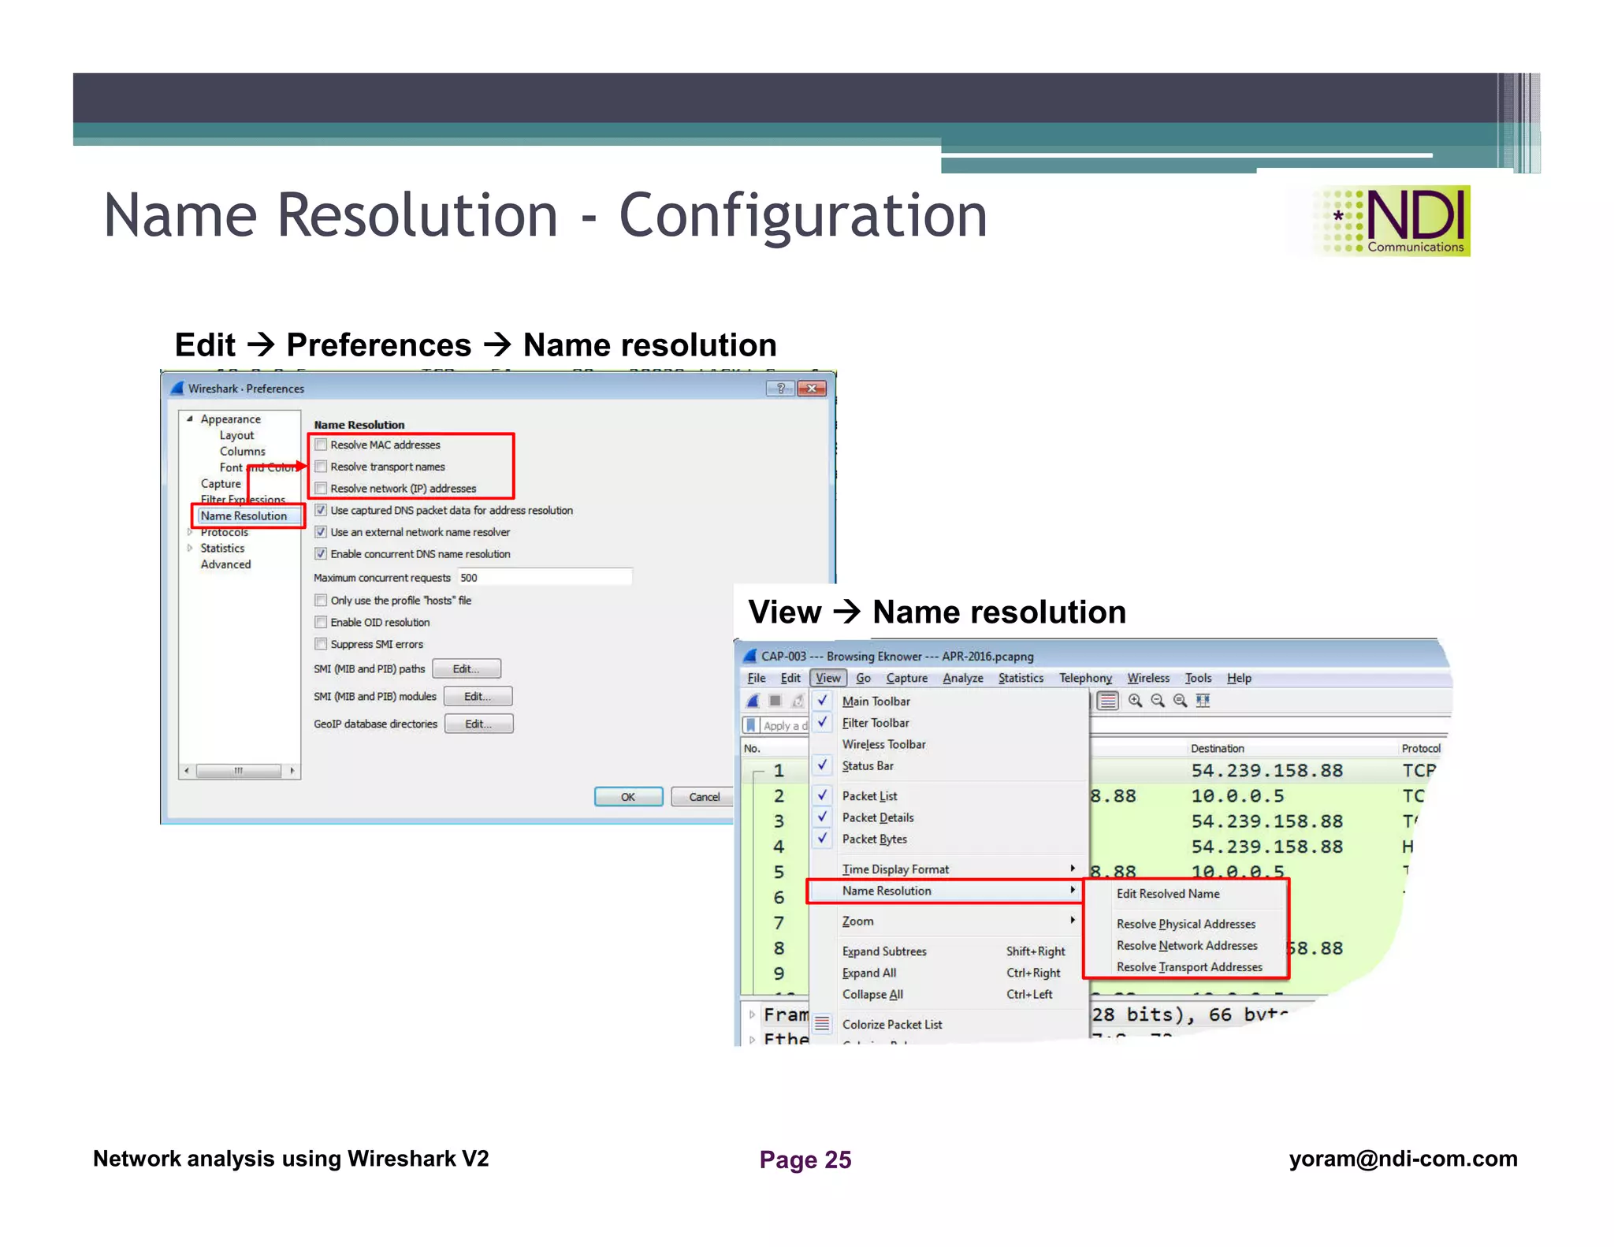The height and width of the screenshot is (1247, 1614).
Task: Click the zoom out magnifier icon
Action: 1158,701
